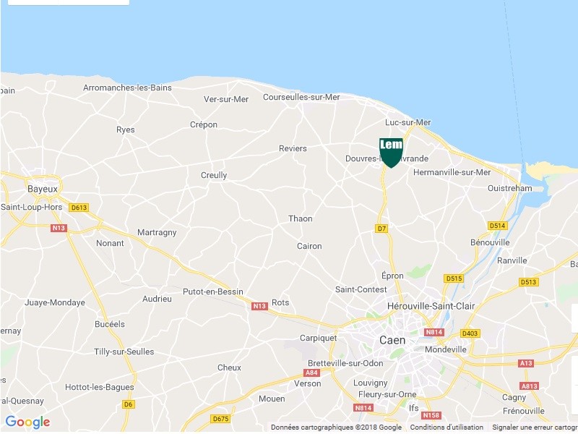Click the A84 highway shield
Viewport: 578px width, 434px height.
pyautogui.click(x=311, y=373)
